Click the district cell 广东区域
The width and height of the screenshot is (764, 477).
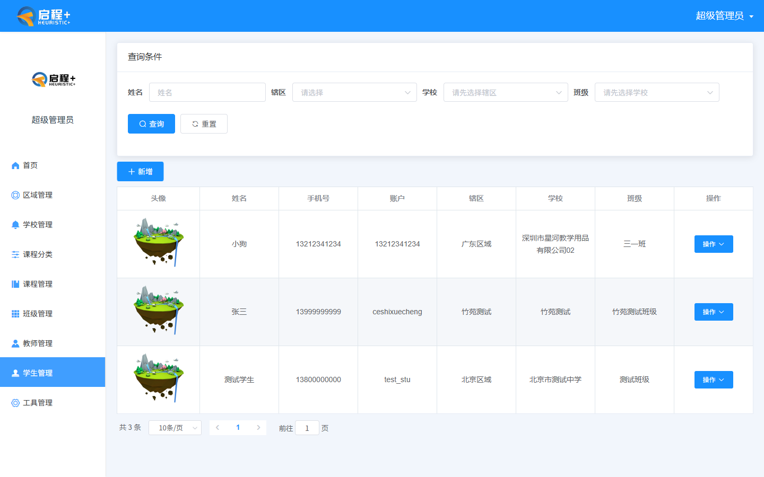[x=476, y=244]
